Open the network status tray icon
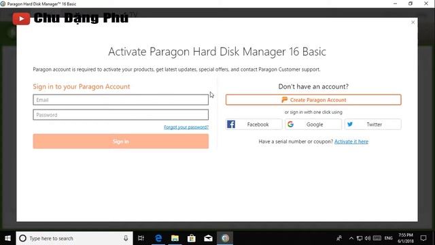435x245 pixels. coord(360,238)
